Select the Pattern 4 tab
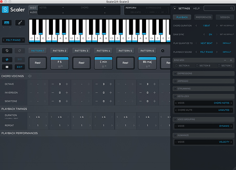236x170 pixels. pos(103,51)
